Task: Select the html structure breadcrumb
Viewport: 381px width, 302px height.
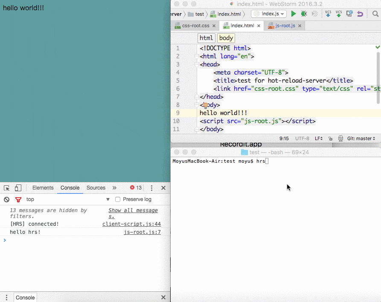Action: pyautogui.click(x=206, y=38)
